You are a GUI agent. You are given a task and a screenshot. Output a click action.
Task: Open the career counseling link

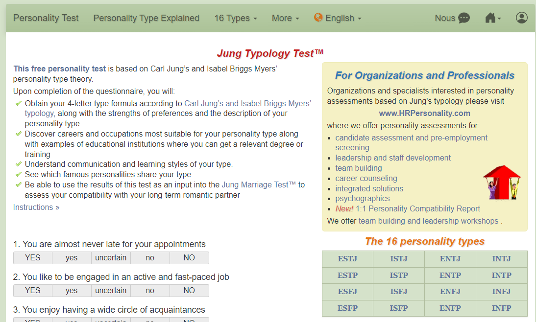366,178
